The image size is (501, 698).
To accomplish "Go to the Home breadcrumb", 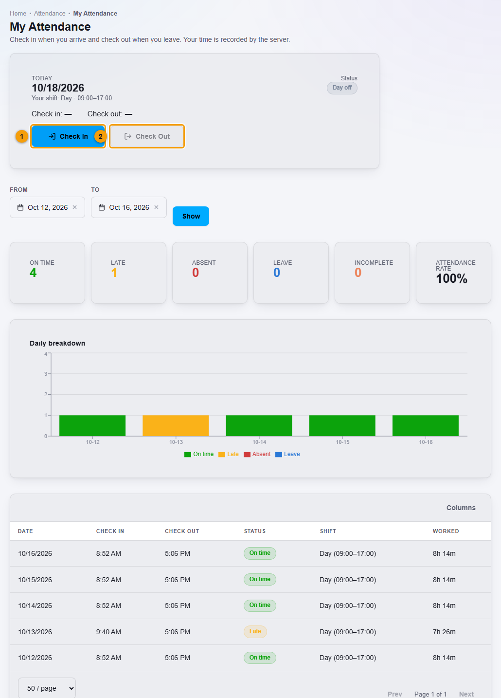I will pos(18,14).
